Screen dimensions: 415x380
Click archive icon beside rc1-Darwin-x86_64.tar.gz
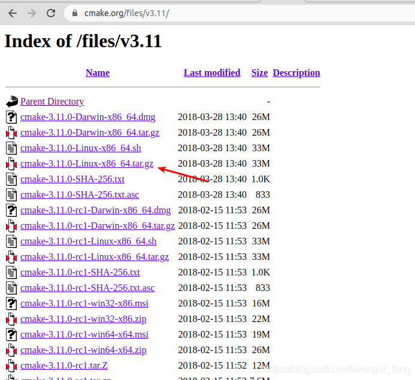pos(11,226)
